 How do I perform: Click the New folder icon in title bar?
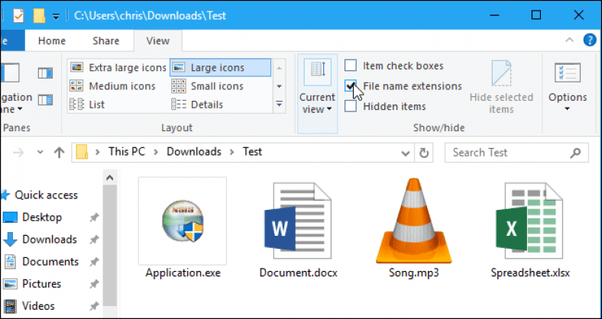click(x=39, y=15)
